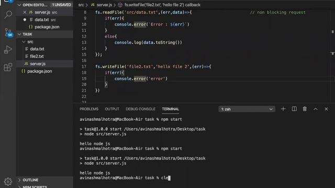Click in terminal prompt at 'cle' input
The height and width of the screenshot is (188, 335).
click(165, 178)
